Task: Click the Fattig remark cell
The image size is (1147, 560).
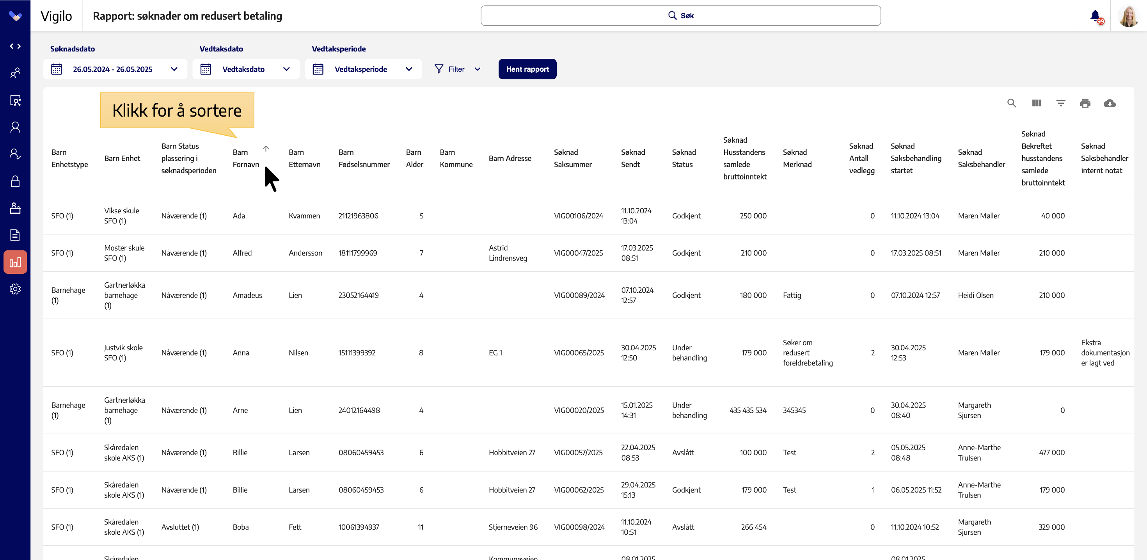Action: [792, 295]
